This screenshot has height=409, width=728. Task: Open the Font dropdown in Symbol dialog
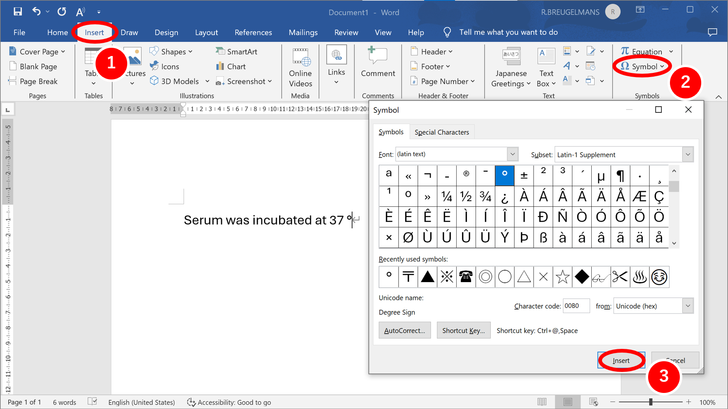512,154
